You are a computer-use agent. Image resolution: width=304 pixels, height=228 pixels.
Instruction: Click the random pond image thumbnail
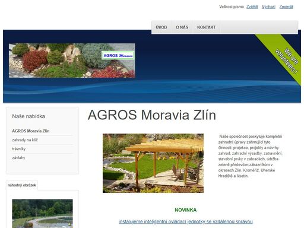point(42,214)
